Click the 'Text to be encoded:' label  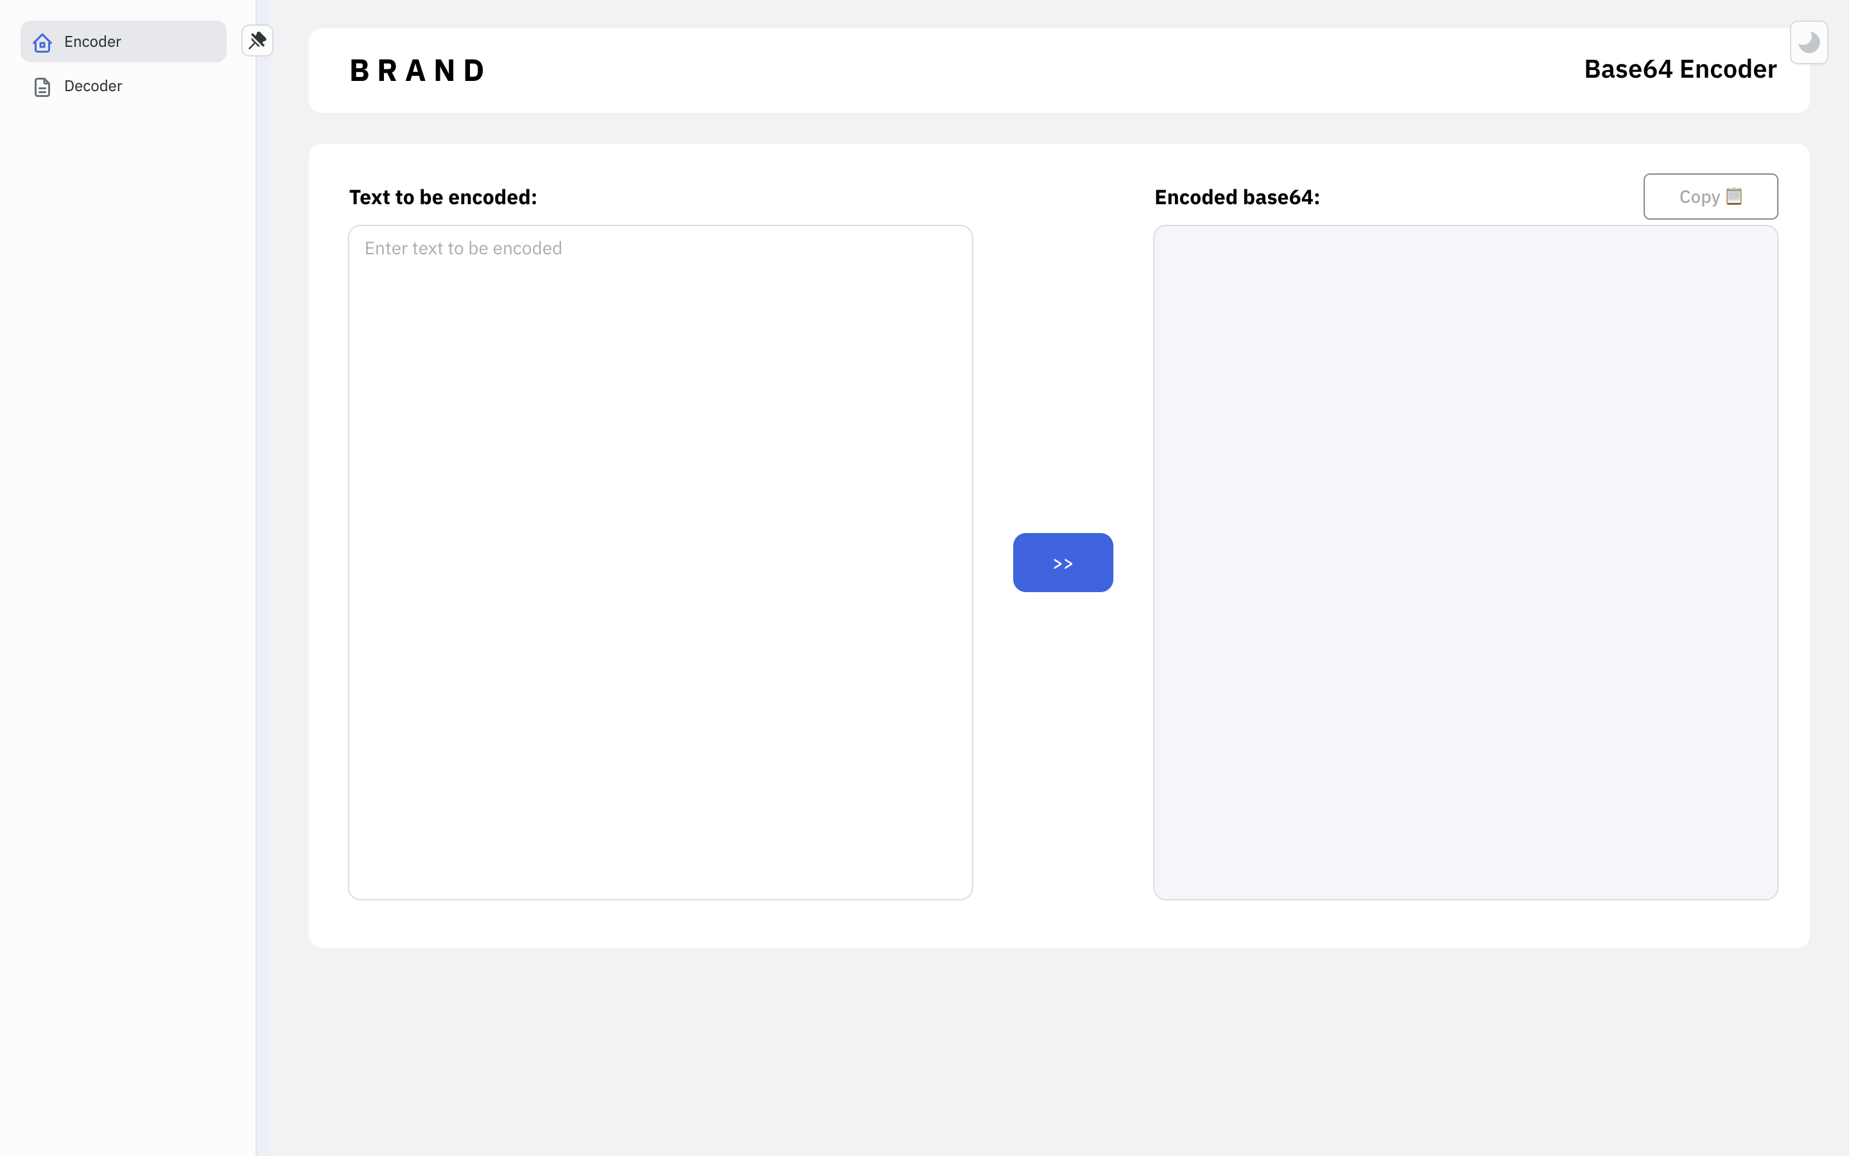pyautogui.click(x=443, y=197)
